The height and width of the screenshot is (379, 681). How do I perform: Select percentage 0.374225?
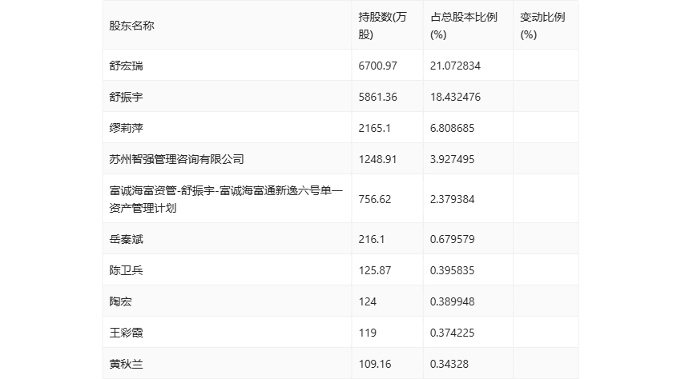click(x=452, y=333)
